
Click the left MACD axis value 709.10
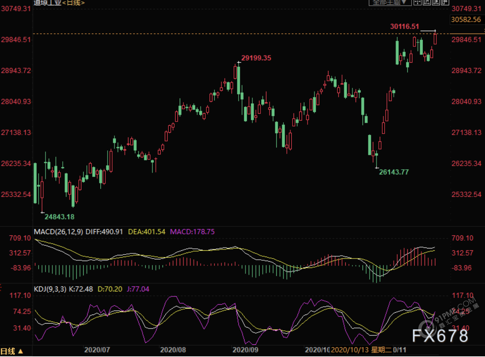20,238
